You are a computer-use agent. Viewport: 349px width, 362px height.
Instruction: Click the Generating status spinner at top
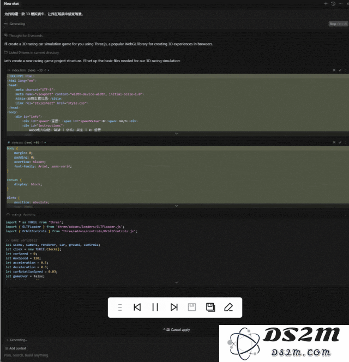(6, 24)
